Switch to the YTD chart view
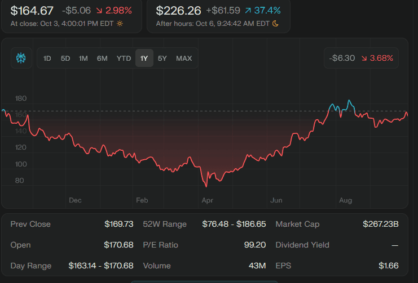The width and height of the screenshot is (418, 283). pos(124,58)
